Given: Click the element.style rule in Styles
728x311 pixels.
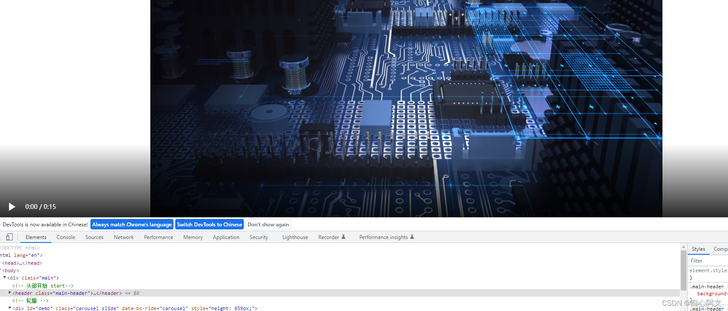Looking at the screenshot, I should click(708, 270).
